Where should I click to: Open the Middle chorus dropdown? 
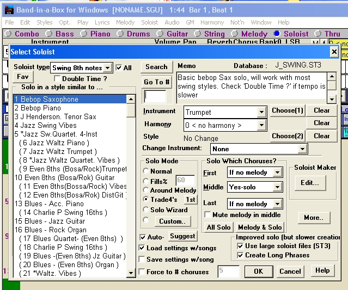coord(278,187)
